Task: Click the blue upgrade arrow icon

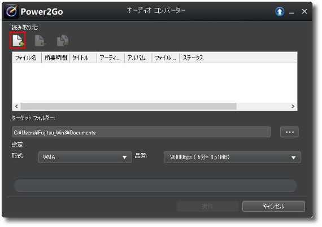Action: 280,11
